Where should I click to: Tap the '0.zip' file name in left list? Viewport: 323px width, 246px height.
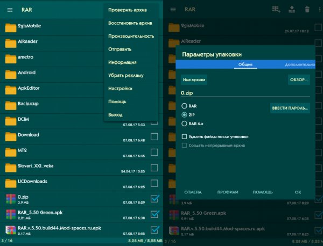[23, 197]
